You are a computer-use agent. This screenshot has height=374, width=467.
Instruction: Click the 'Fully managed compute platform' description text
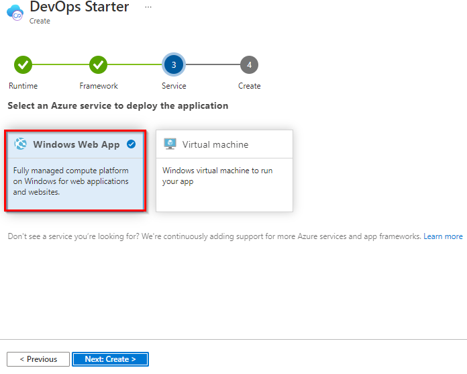pyautogui.click(x=71, y=181)
